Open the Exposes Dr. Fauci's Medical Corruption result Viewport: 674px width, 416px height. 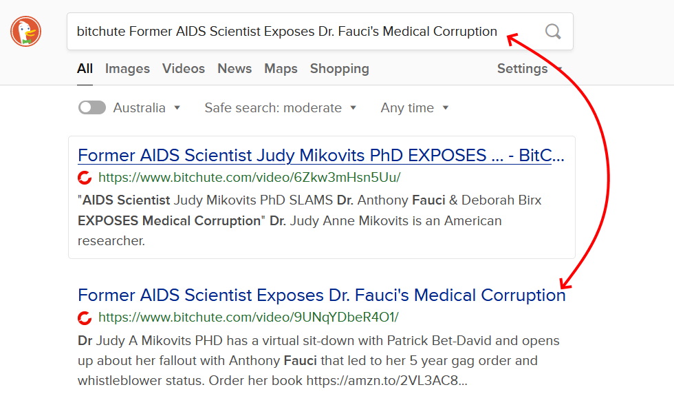[321, 295]
